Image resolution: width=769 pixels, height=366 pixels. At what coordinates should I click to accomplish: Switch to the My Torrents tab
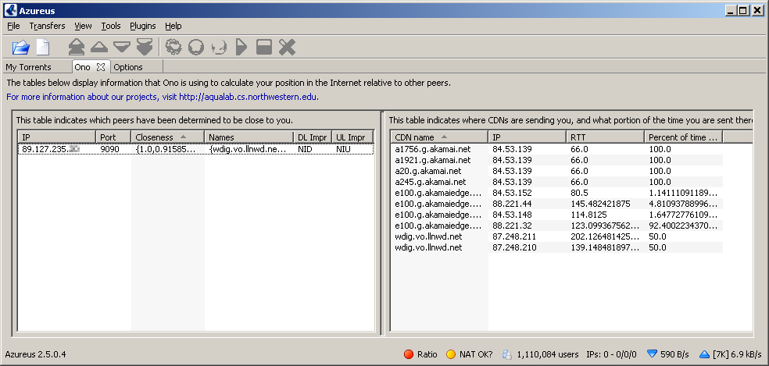[x=28, y=67]
